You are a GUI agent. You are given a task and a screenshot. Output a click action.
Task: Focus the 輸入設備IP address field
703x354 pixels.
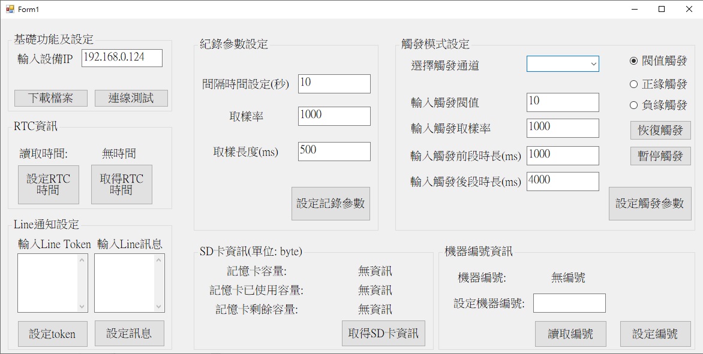pos(122,58)
